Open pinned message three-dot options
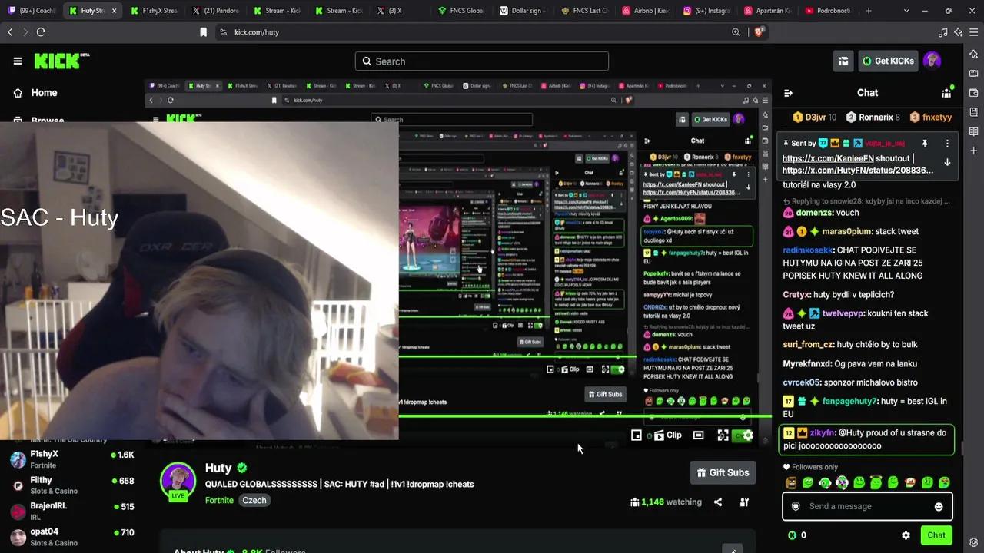 click(947, 144)
